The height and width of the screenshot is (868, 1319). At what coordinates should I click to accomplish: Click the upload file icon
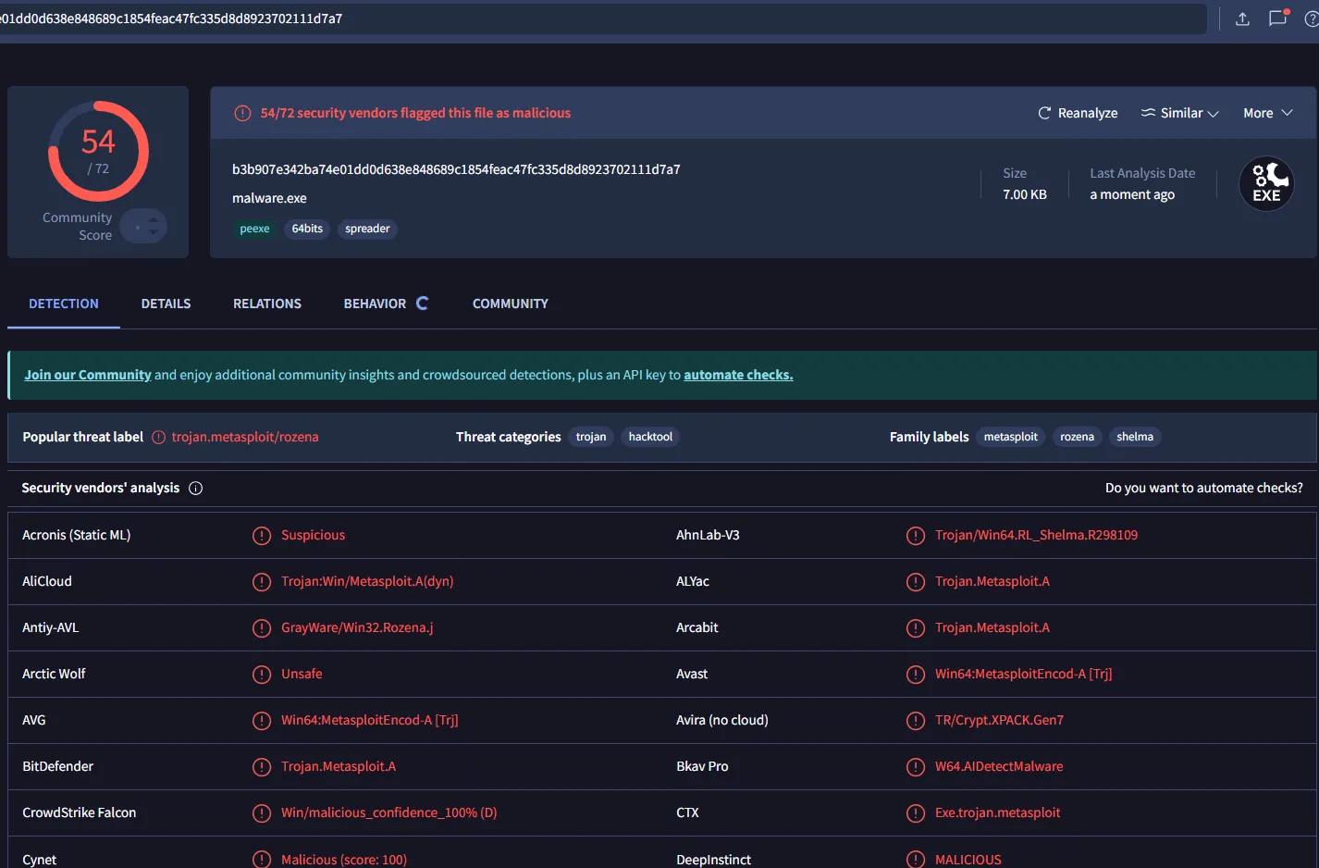tap(1242, 19)
